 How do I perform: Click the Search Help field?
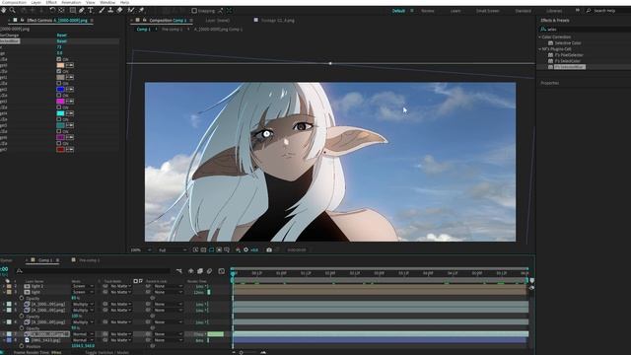(x=608, y=11)
